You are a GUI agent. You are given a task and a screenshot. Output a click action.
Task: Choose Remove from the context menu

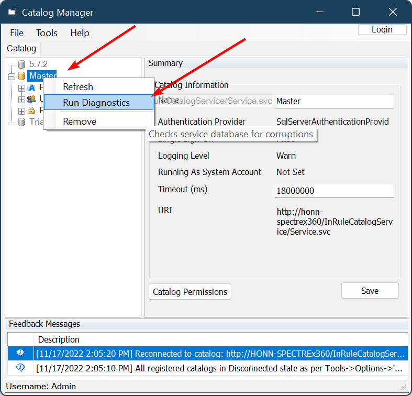(80, 122)
